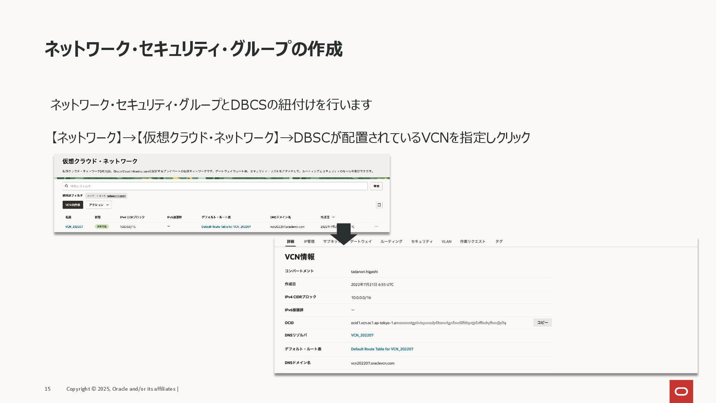The height and width of the screenshot is (403, 716).
Task: Click the 仮想クラウド・ネットワーク page heading
Action: 100,161
